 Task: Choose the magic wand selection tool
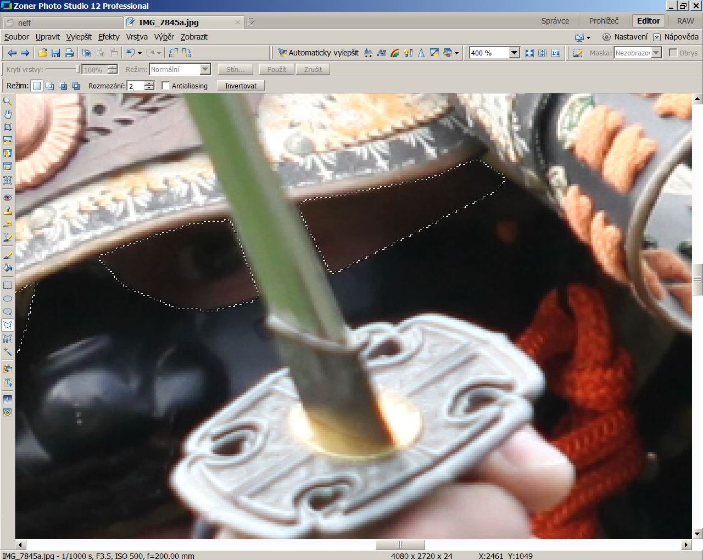(8, 351)
